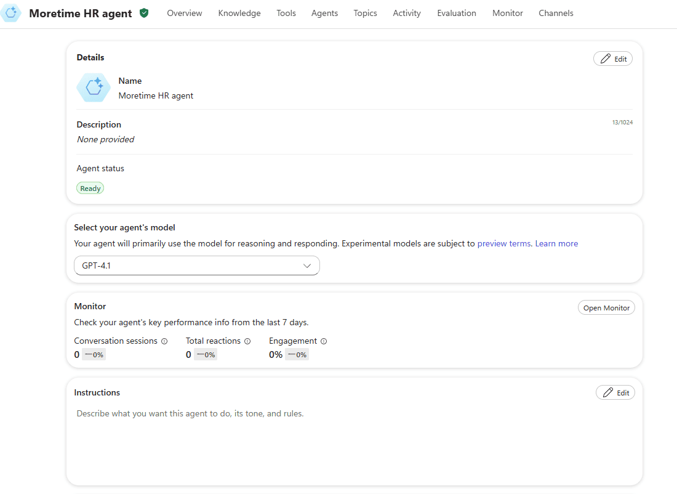Click the Agent status label
677x494 pixels.
(x=100, y=169)
